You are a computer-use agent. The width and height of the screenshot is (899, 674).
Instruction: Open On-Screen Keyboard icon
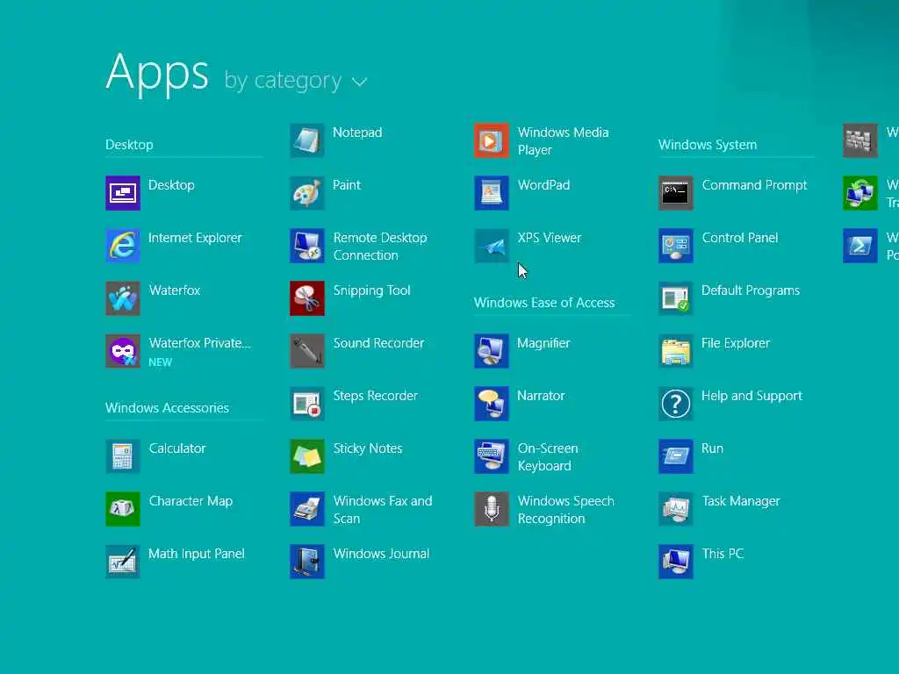point(492,456)
